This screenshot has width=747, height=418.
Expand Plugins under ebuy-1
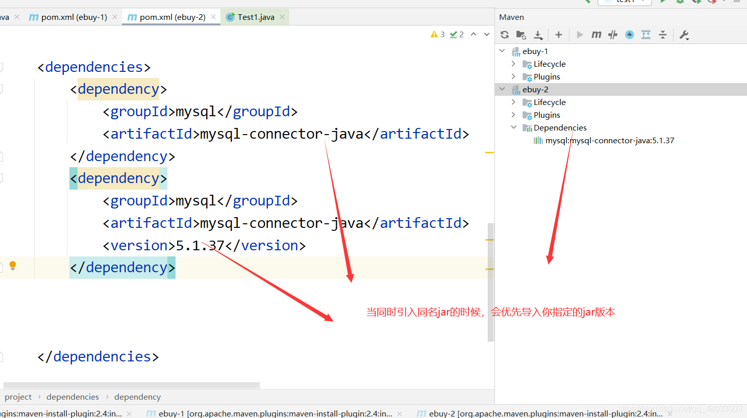[x=513, y=76]
